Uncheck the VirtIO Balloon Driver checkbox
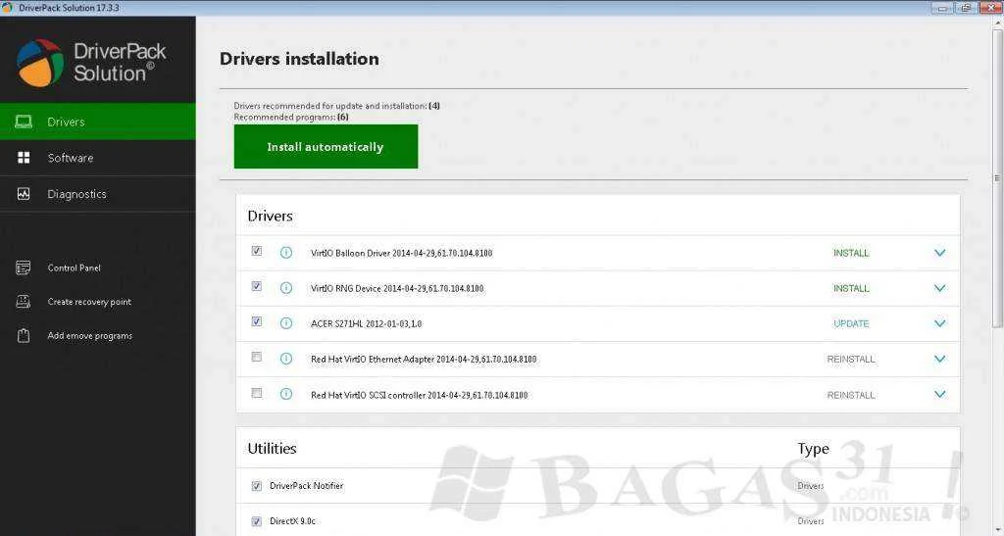 (x=257, y=251)
